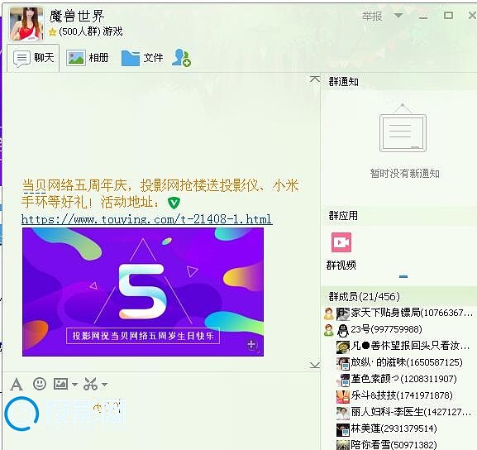Select member 林美莲 in member list

click(386, 428)
